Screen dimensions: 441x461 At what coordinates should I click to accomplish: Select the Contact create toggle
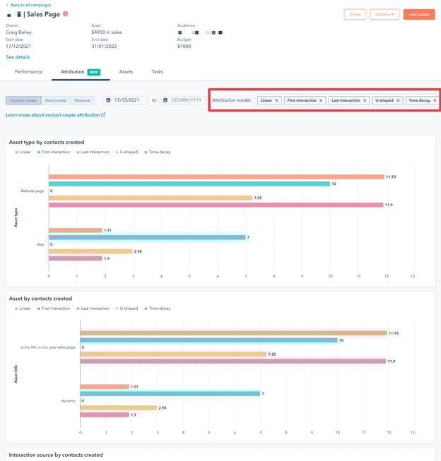pyautogui.click(x=23, y=101)
